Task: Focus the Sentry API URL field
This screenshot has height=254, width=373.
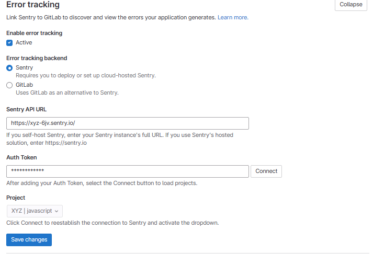Action: 127,123
